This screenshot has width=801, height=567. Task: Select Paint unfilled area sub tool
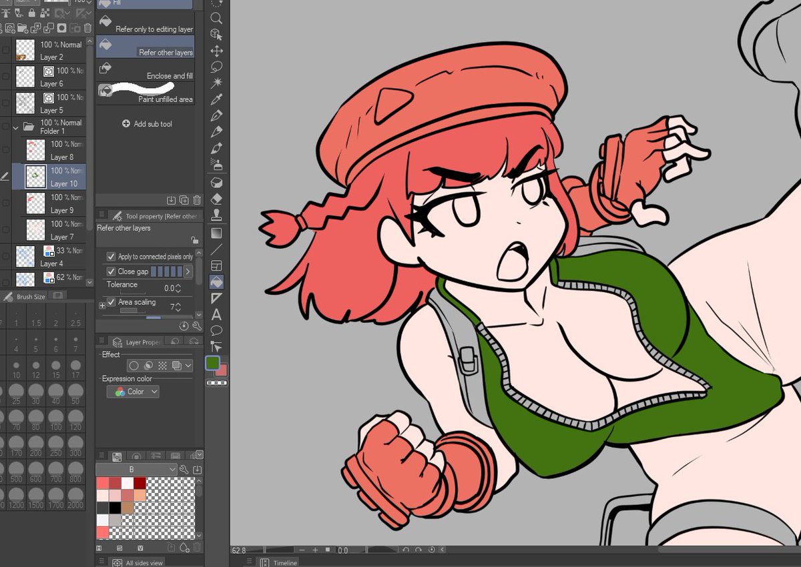coord(146,93)
